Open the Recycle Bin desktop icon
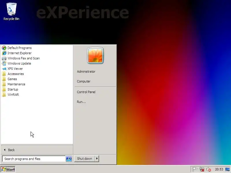Viewport: 231px width, 173px height. [11, 9]
